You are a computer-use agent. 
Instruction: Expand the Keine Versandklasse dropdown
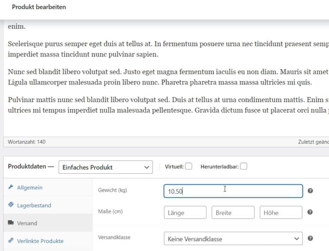[233, 239]
